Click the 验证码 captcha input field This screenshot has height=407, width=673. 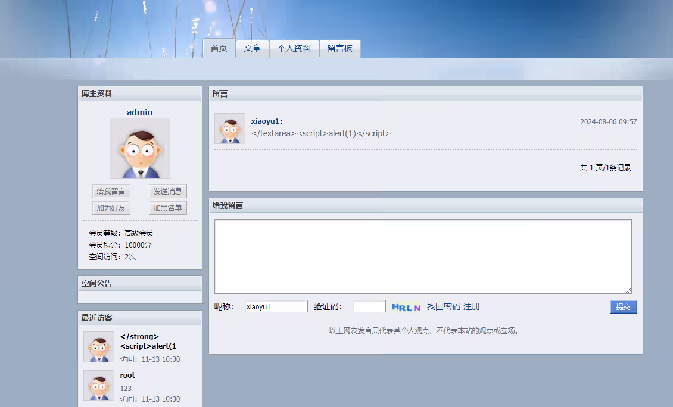pos(369,307)
